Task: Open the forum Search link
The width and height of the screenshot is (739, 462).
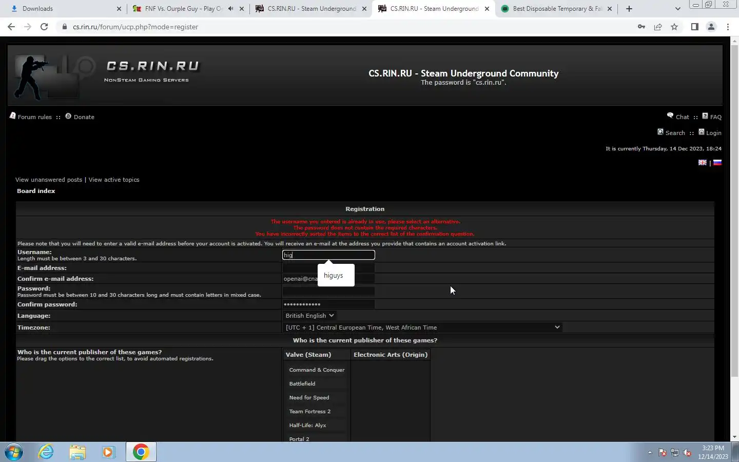Action: 675,133
